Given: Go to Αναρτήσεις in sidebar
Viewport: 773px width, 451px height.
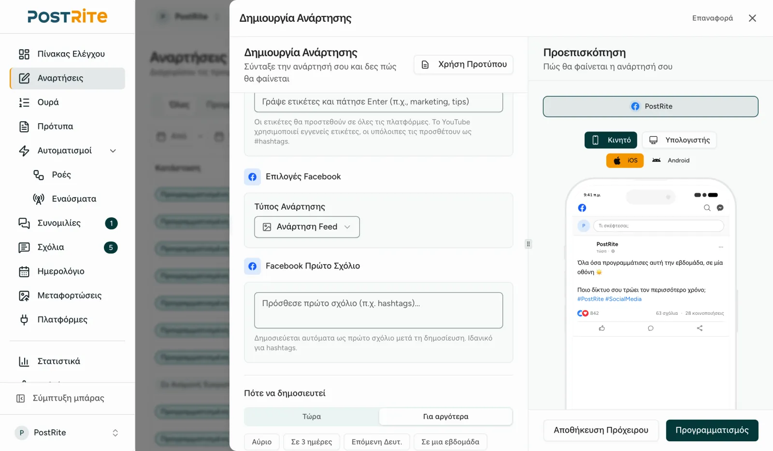Looking at the screenshot, I should (x=67, y=78).
